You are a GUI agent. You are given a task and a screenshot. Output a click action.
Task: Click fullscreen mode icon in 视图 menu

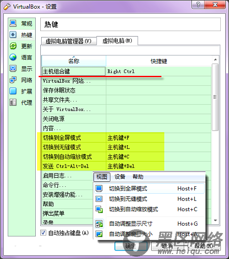(x=99, y=188)
